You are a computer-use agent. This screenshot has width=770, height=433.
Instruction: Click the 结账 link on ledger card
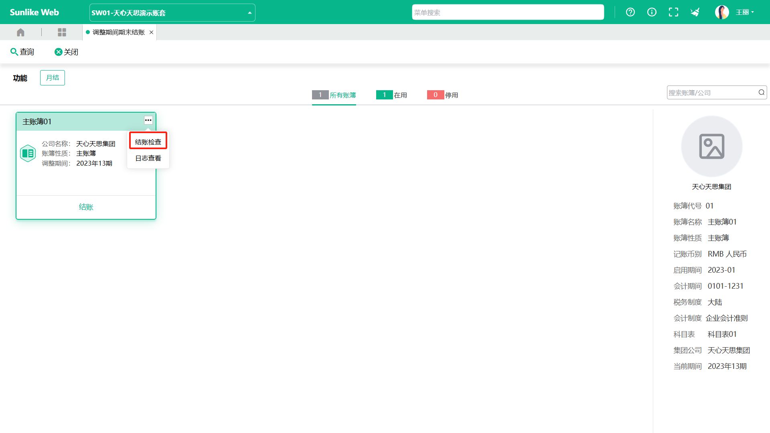[86, 207]
